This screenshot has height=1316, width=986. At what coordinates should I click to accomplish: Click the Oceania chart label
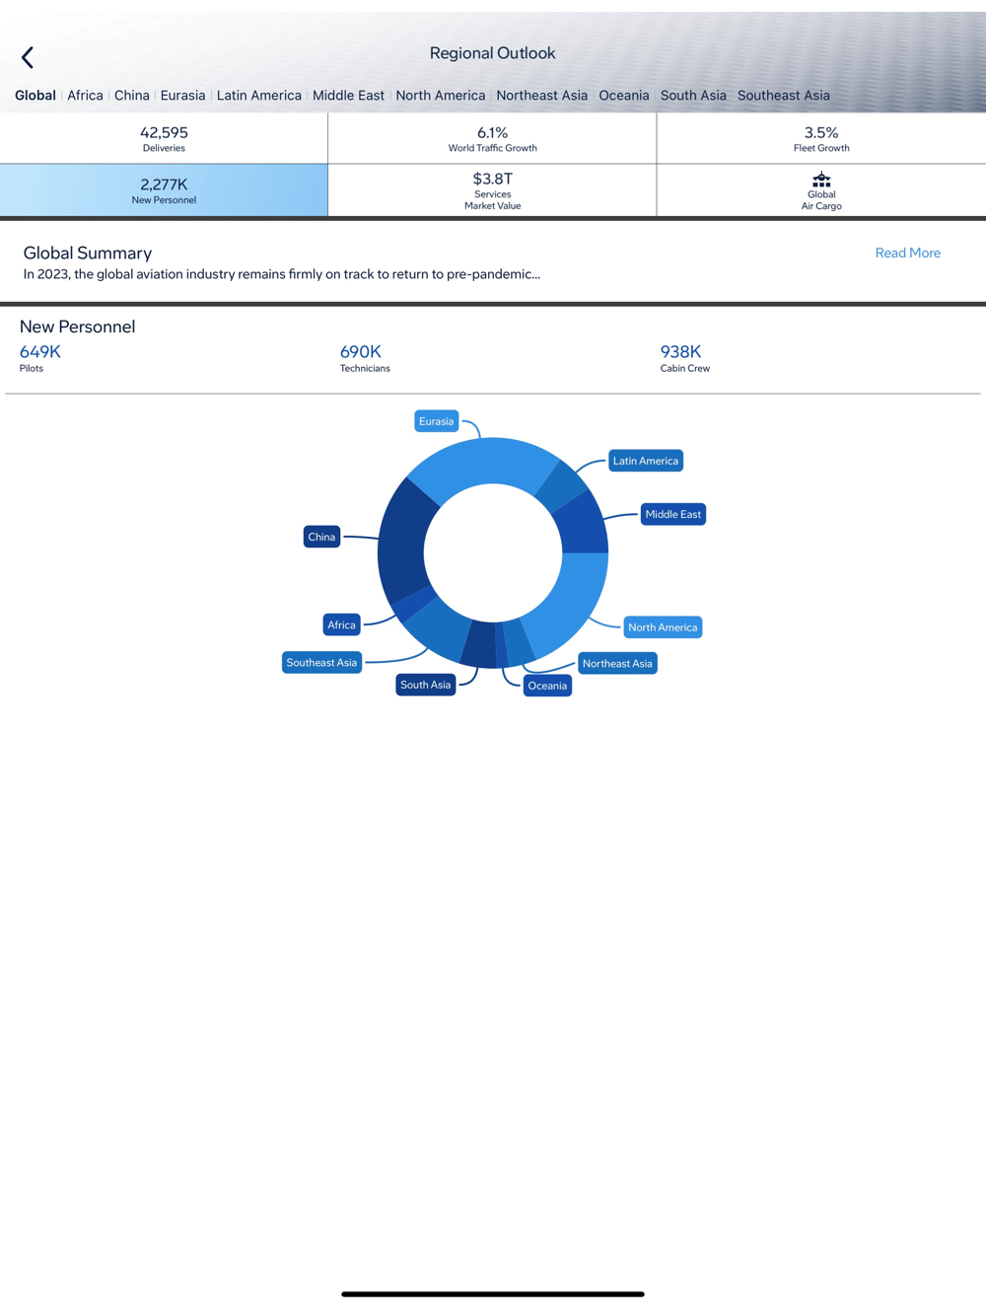tap(547, 686)
